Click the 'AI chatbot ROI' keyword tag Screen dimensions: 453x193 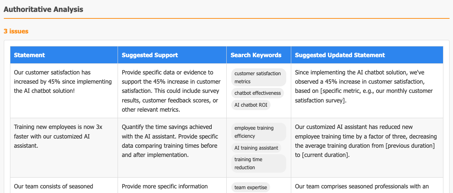coord(251,105)
